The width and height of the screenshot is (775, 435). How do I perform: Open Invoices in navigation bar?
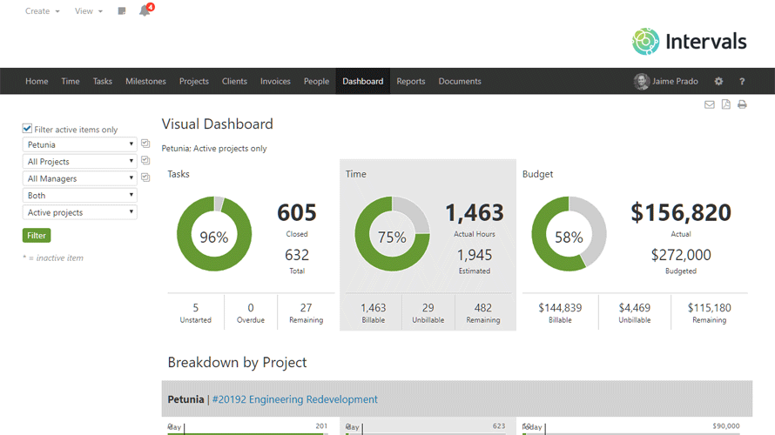275,82
